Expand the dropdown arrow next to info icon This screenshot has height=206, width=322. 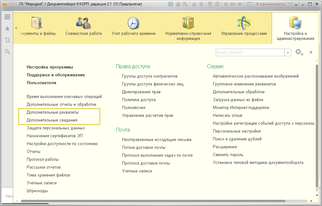(x=296, y=4)
